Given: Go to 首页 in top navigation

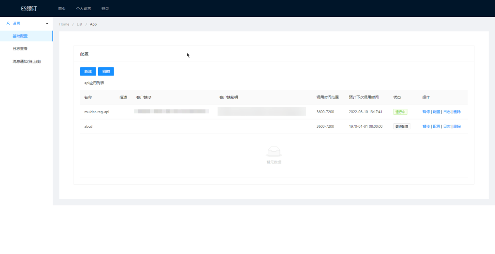Looking at the screenshot, I should pos(62,9).
